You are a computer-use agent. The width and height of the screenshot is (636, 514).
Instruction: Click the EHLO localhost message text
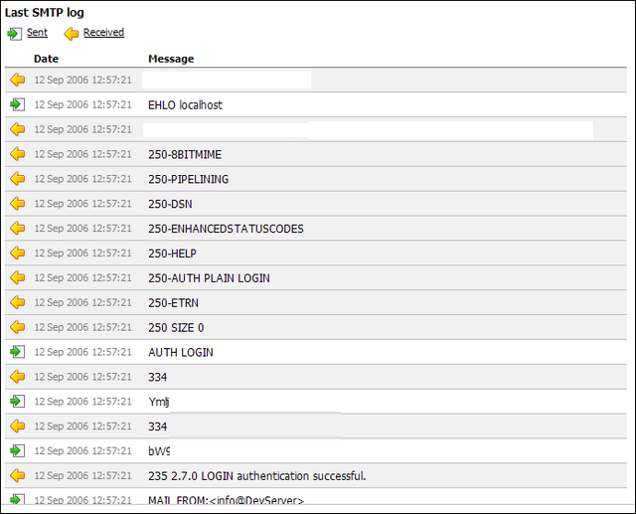(x=185, y=104)
